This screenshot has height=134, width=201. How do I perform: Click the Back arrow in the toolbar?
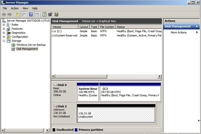tap(4, 14)
